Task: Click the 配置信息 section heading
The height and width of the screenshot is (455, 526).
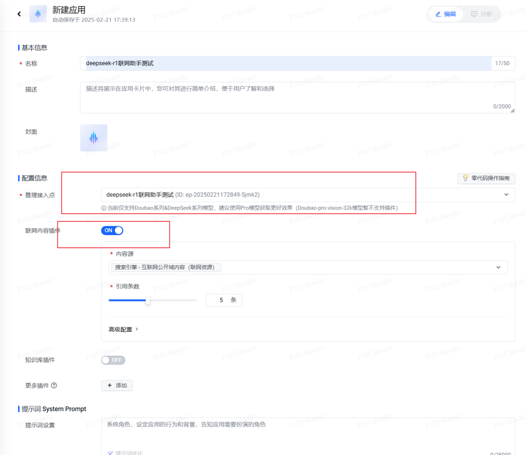Action: tap(34, 178)
